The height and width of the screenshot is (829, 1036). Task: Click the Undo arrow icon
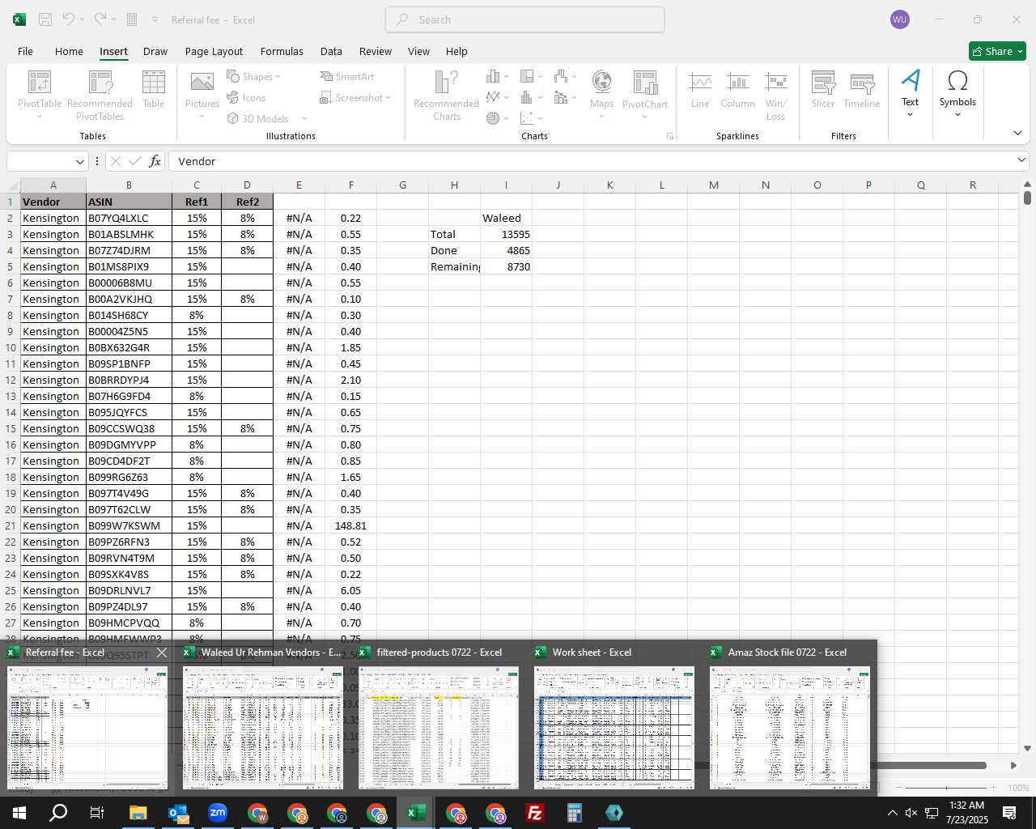click(69, 19)
